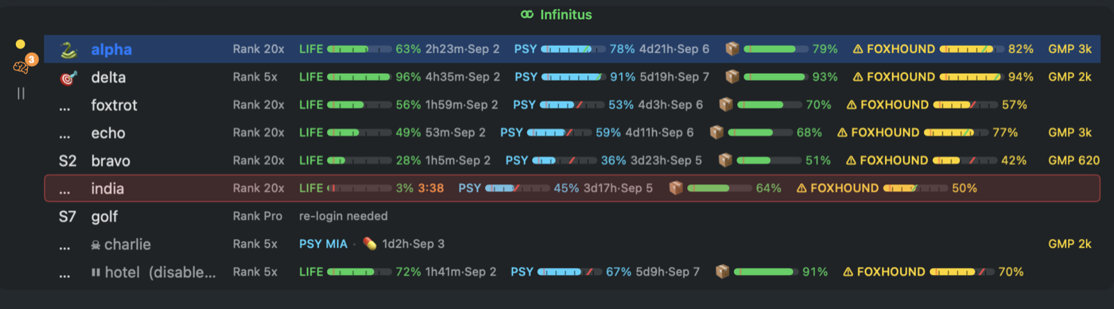This screenshot has height=309, width=1114.
Task: Click bravo's FOXHOUND warning triangle
Action: [x=851, y=161]
